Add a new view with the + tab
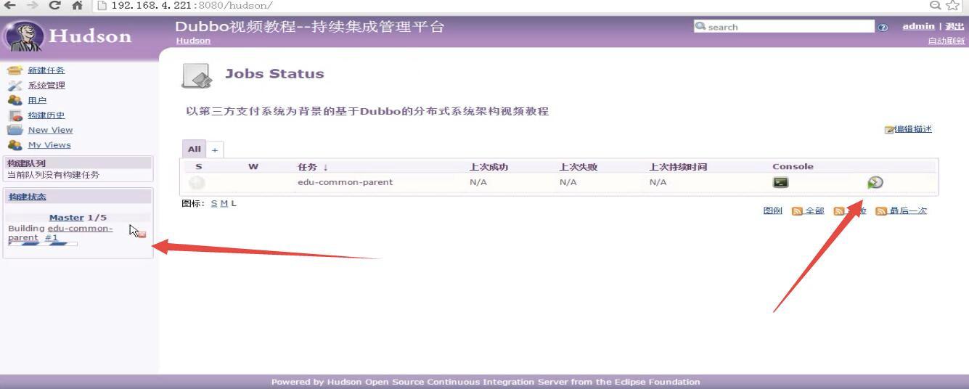Viewport: 969px width, 389px height. 215,150
